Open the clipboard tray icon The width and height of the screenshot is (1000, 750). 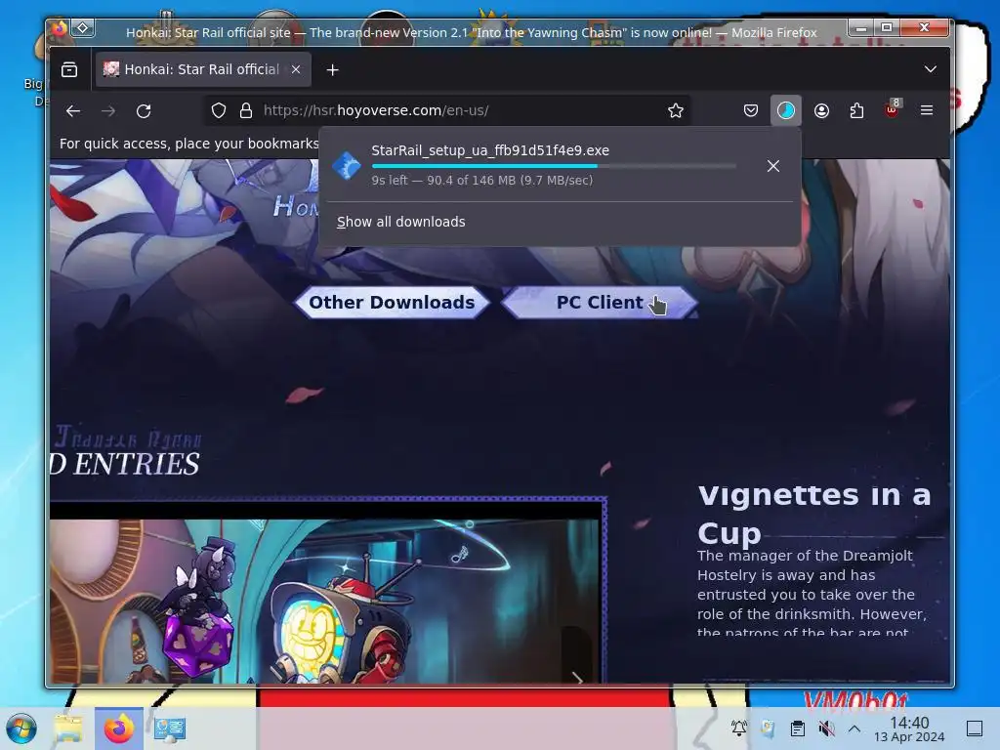(x=797, y=729)
